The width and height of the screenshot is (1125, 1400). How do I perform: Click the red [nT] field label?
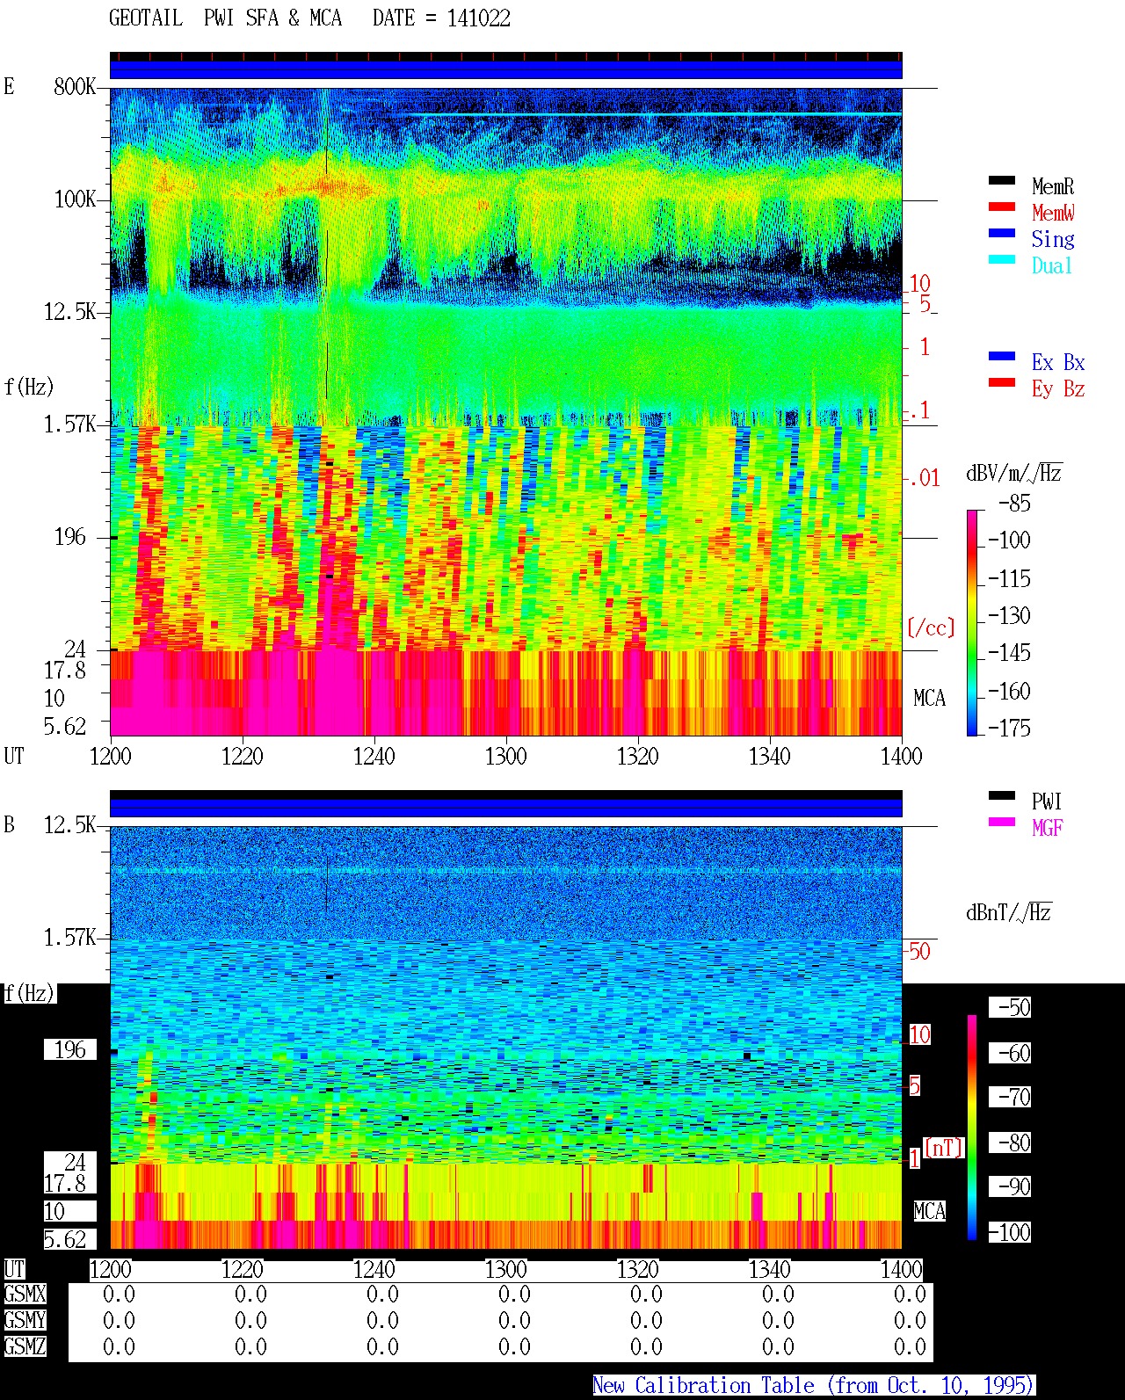(944, 1148)
